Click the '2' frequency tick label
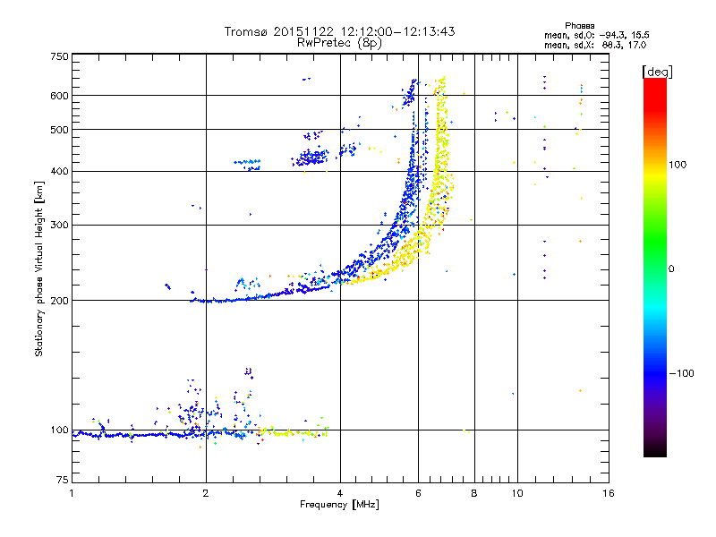Screen dimensions: 716x537 206,493
